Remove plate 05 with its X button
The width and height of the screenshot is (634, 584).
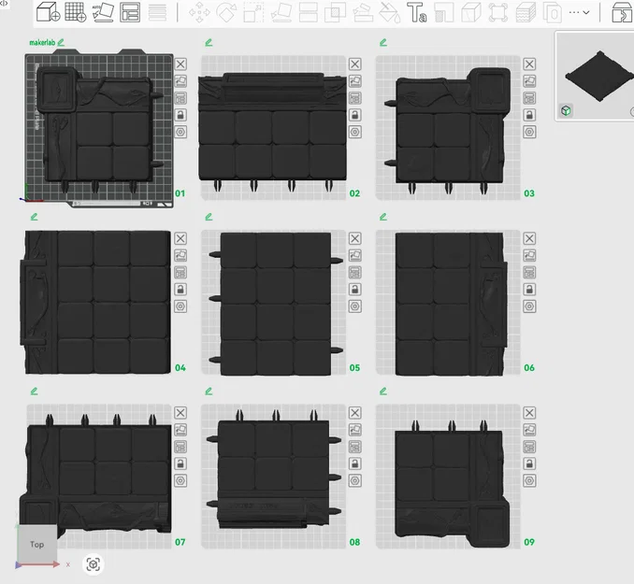[x=355, y=238]
